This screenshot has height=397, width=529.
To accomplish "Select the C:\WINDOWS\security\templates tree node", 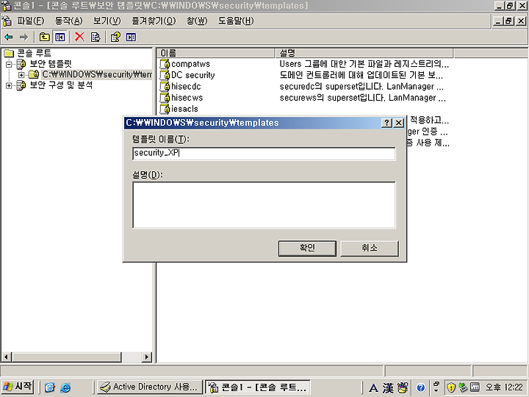I will (x=97, y=74).
